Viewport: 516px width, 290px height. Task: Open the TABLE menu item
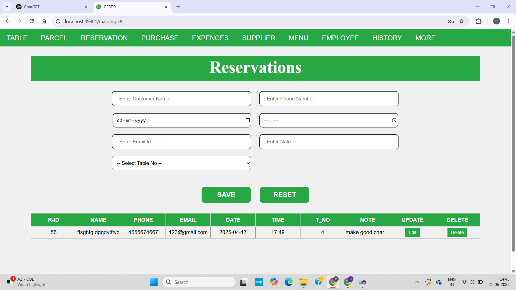point(17,38)
